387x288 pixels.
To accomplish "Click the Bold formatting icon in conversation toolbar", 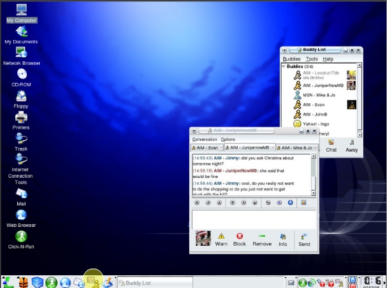I will tap(197, 203).
